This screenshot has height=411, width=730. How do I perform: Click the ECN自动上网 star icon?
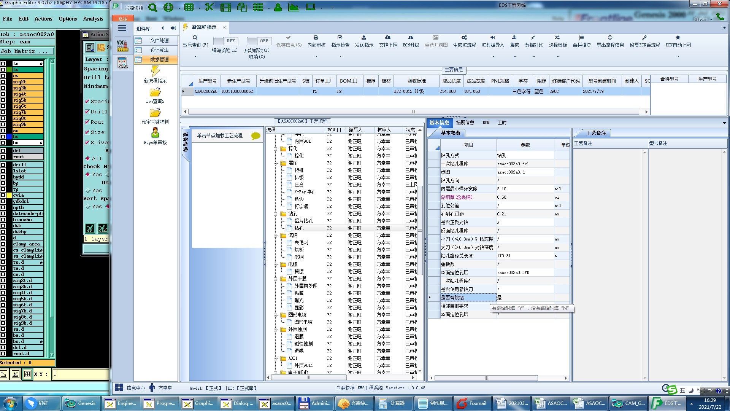tap(678, 38)
